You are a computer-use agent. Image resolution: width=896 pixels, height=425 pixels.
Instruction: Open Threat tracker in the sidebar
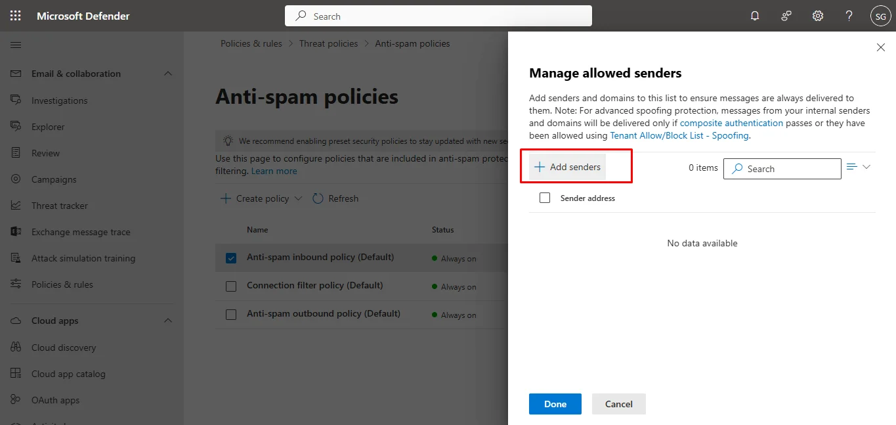click(60, 206)
